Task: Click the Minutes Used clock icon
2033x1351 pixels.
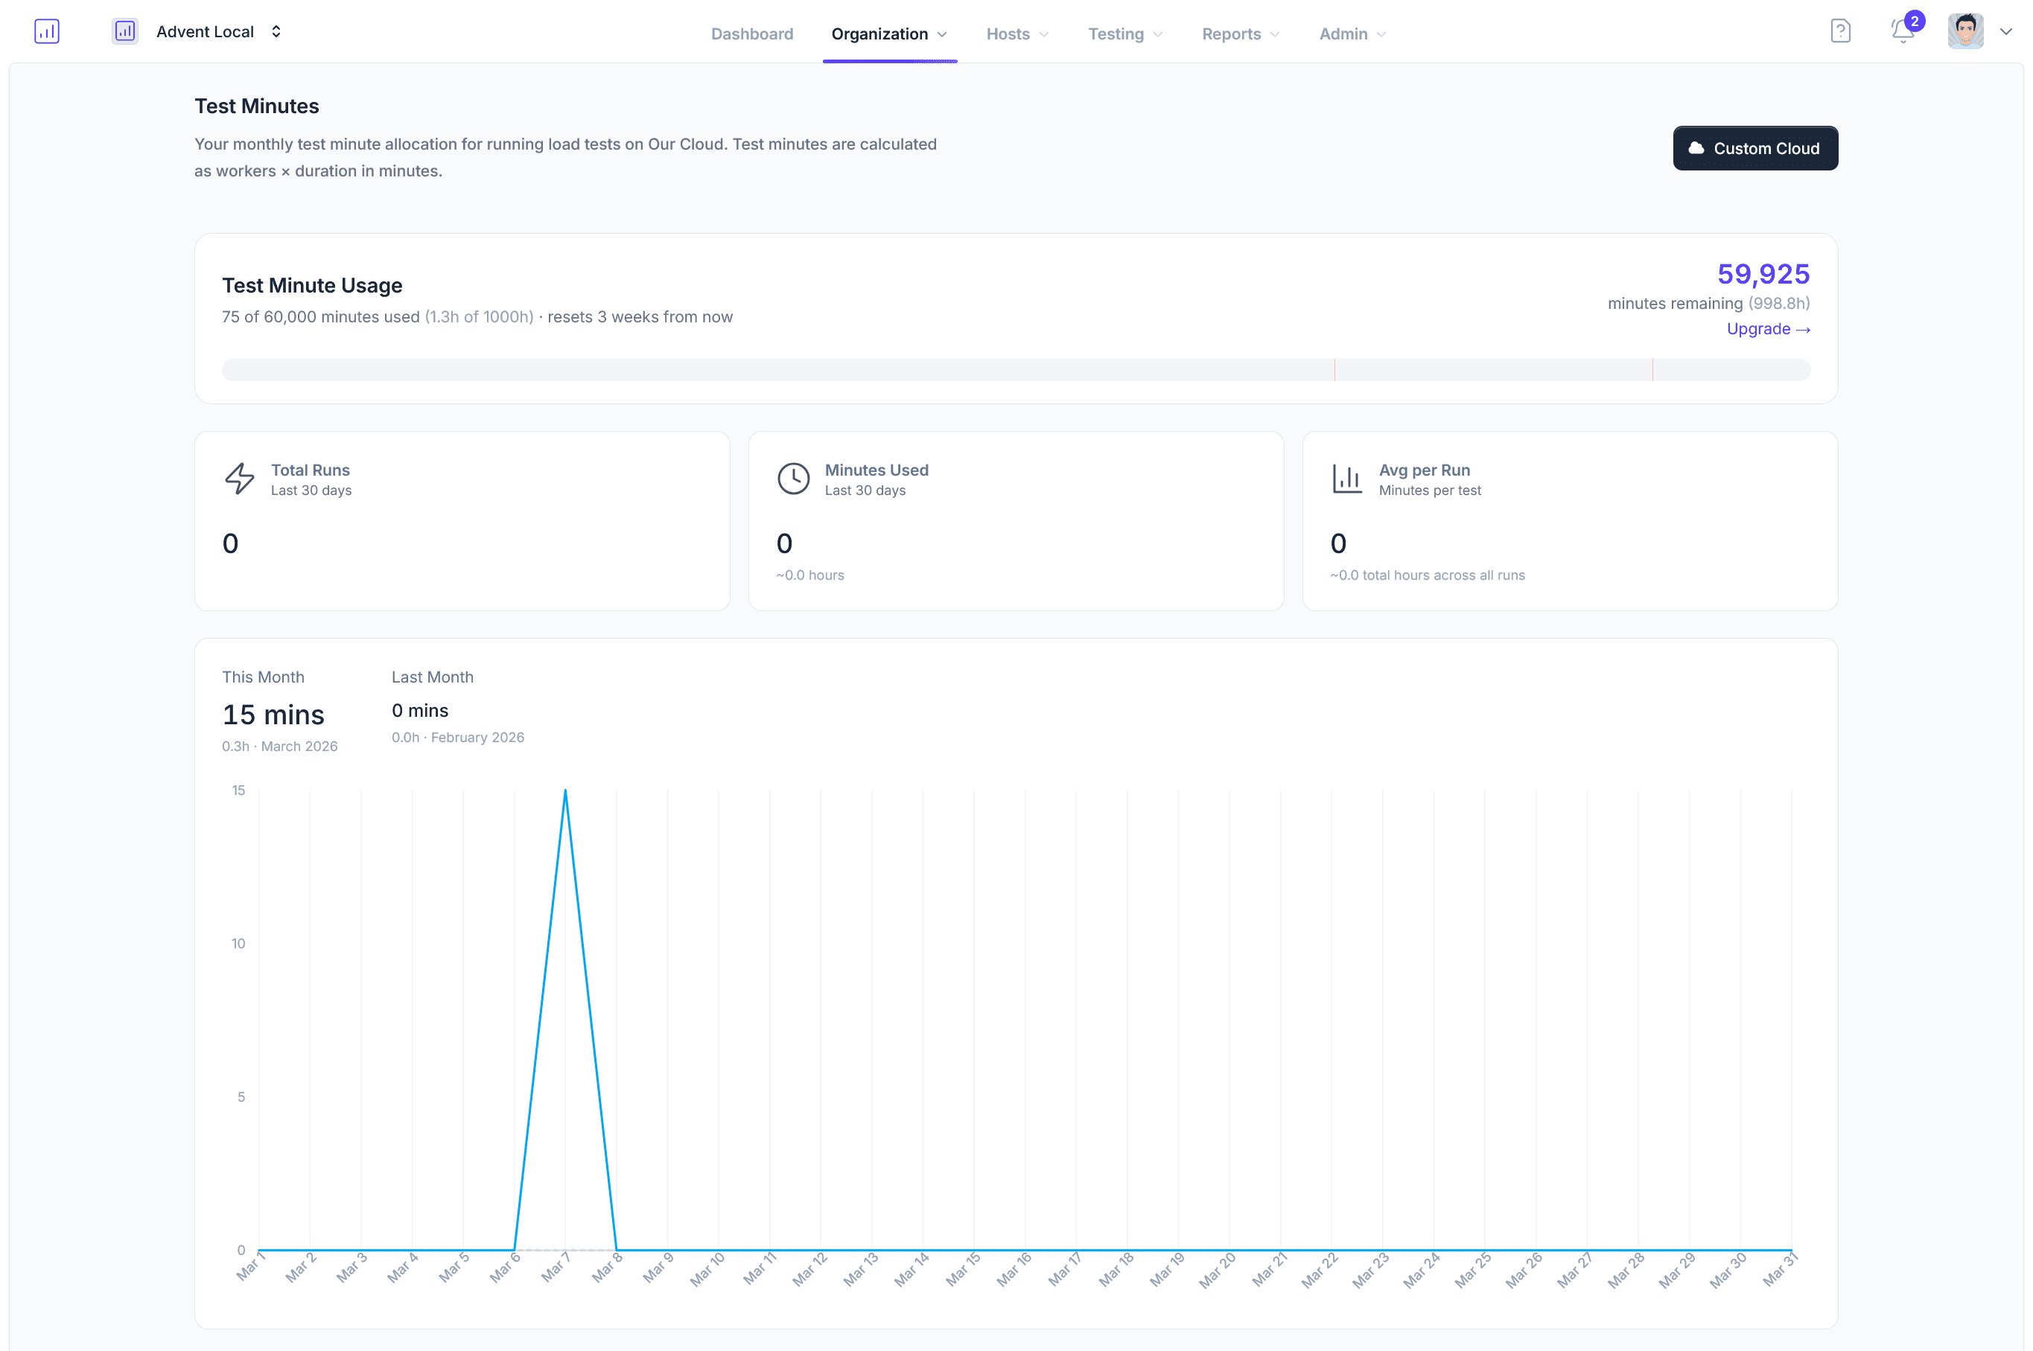Action: click(x=793, y=479)
